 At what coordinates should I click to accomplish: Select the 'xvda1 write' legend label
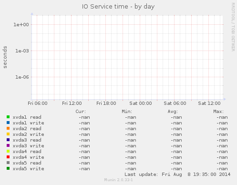point(29,123)
